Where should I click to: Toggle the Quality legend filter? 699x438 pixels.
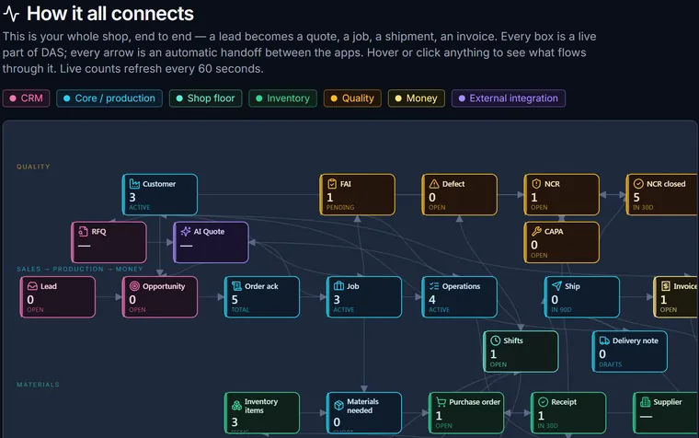[352, 98]
